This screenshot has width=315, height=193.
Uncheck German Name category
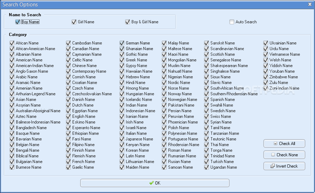click(122, 43)
